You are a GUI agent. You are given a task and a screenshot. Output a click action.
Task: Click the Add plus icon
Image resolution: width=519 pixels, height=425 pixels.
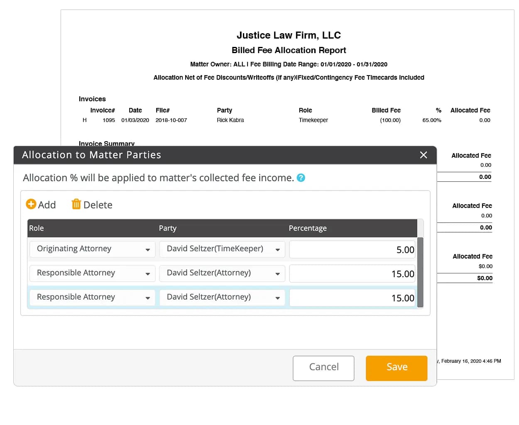(x=31, y=204)
